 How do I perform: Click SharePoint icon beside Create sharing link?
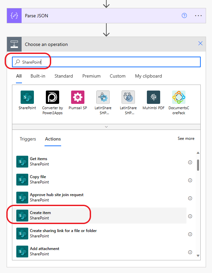pyautogui.click(x=22, y=233)
